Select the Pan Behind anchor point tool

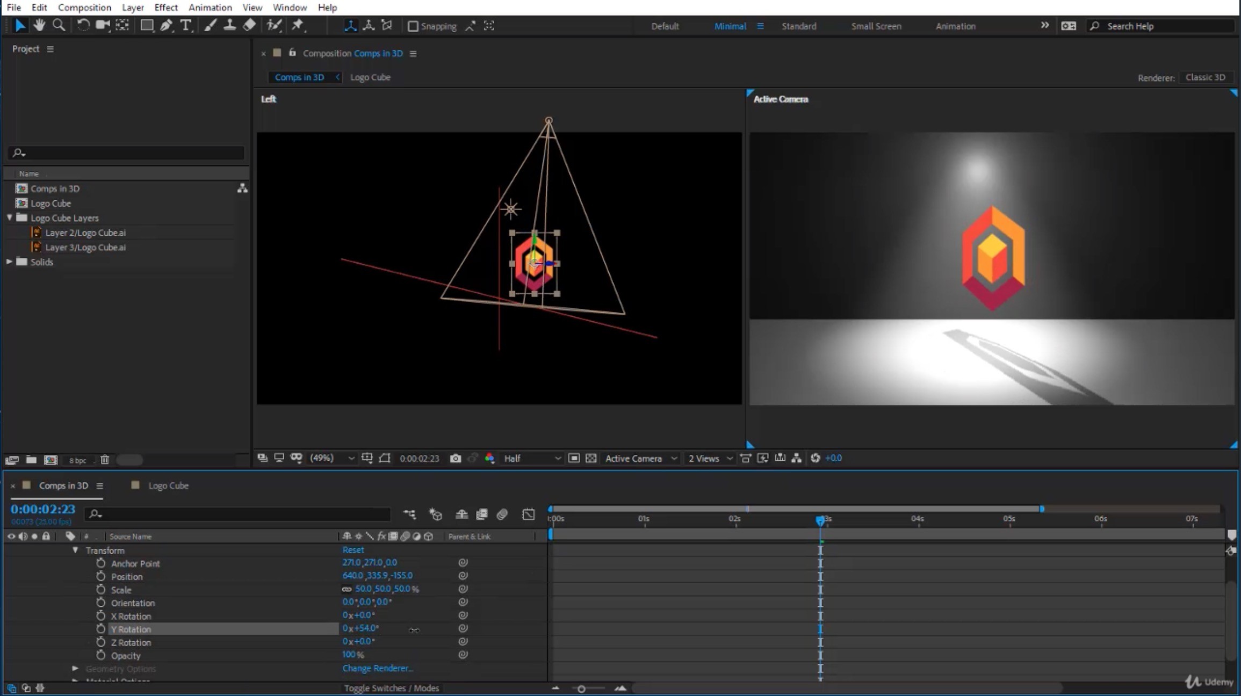pyautogui.click(x=122, y=25)
